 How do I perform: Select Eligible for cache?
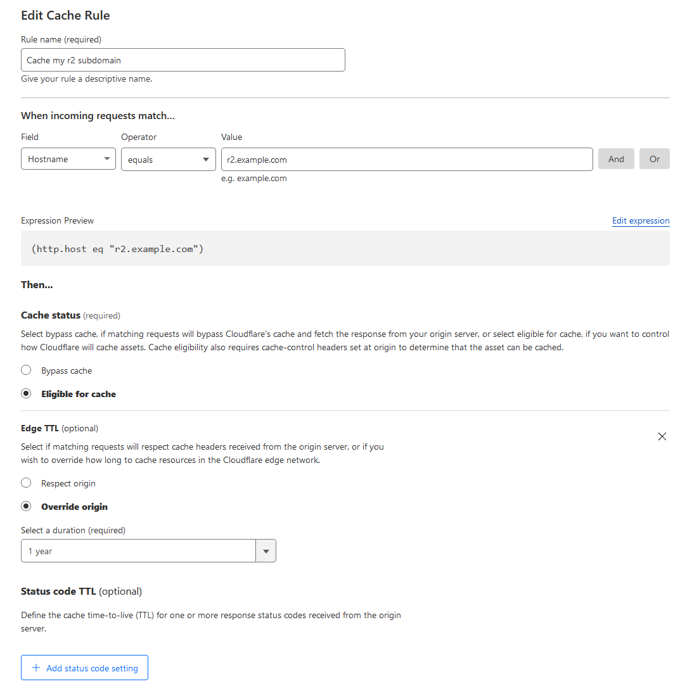pos(26,393)
